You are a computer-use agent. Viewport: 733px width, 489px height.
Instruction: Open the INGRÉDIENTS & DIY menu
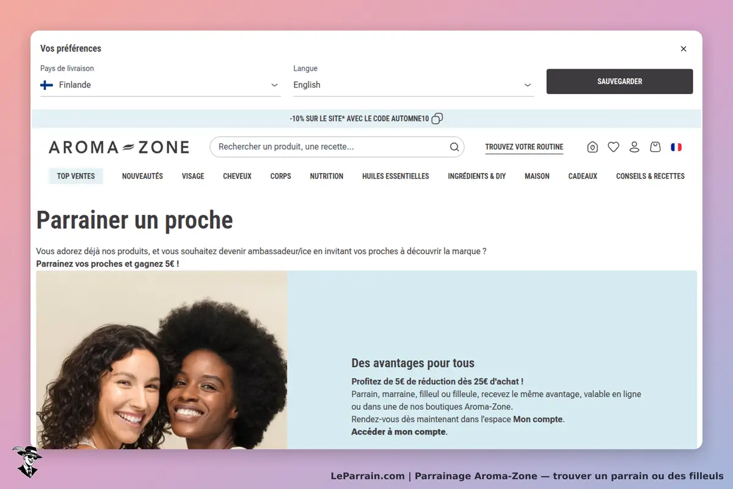tap(476, 176)
